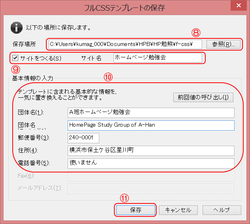Click the HomePage Study Group of A-Han field
This screenshot has height=224, width=250.
(151, 125)
